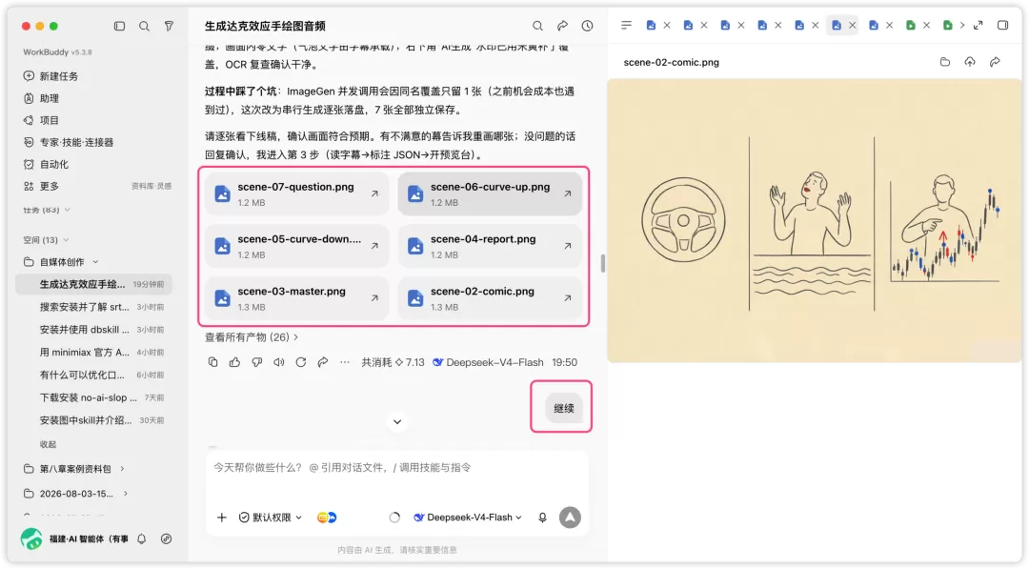This screenshot has width=1029, height=569.
Task: Dislike the reply with thumbs down
Action: point(256,362)
